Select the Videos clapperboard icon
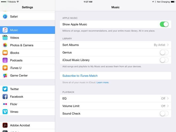This screenshot has width=176, height=132. 5,38
